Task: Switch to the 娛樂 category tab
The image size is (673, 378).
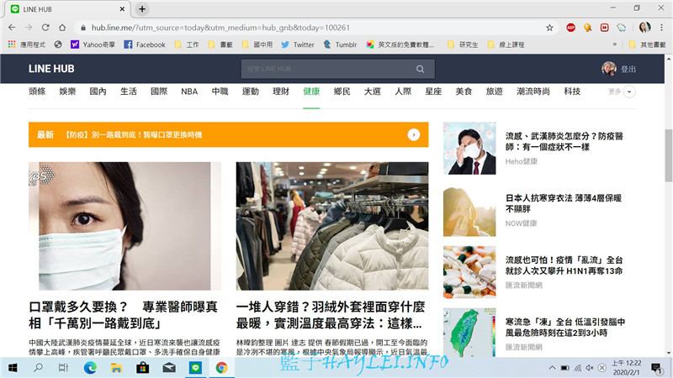Action: pos(67,92)
